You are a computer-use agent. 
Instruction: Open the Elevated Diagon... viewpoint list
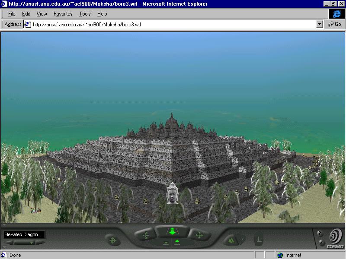[24, 235]
